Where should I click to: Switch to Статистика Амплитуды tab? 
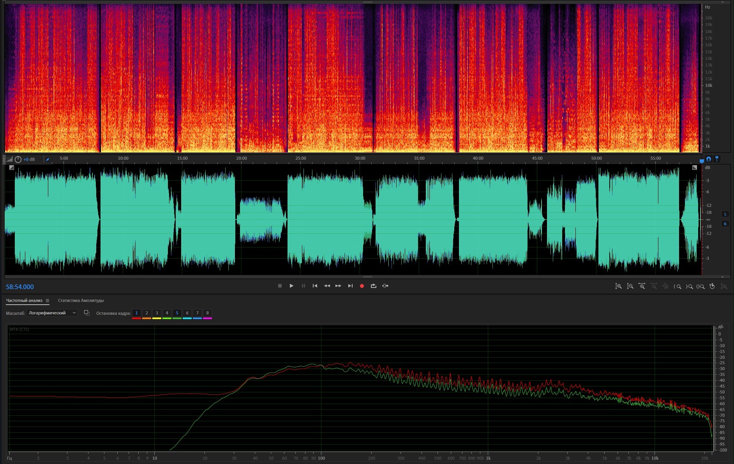[x=81, y=300]
